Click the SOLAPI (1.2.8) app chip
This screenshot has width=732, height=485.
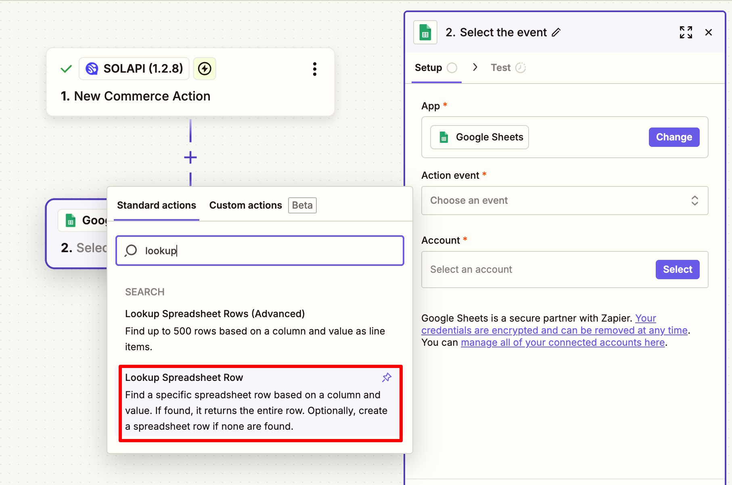click(x=134, y=69)
